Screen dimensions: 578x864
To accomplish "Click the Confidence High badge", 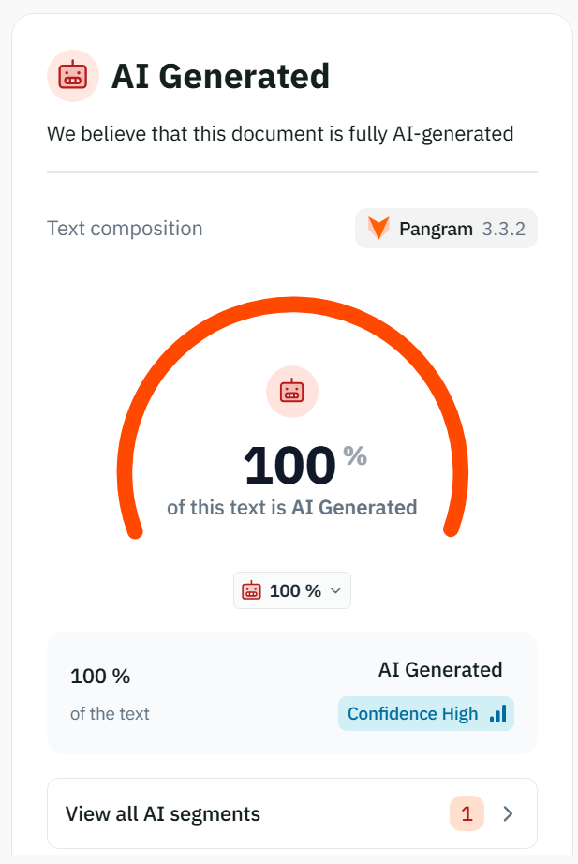I will (426, 713).
